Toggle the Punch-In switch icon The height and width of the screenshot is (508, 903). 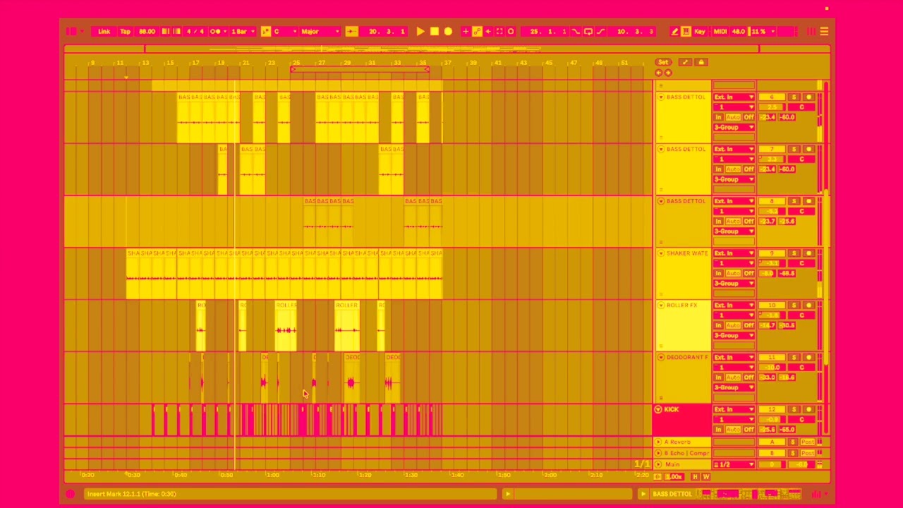coord(576,31)
